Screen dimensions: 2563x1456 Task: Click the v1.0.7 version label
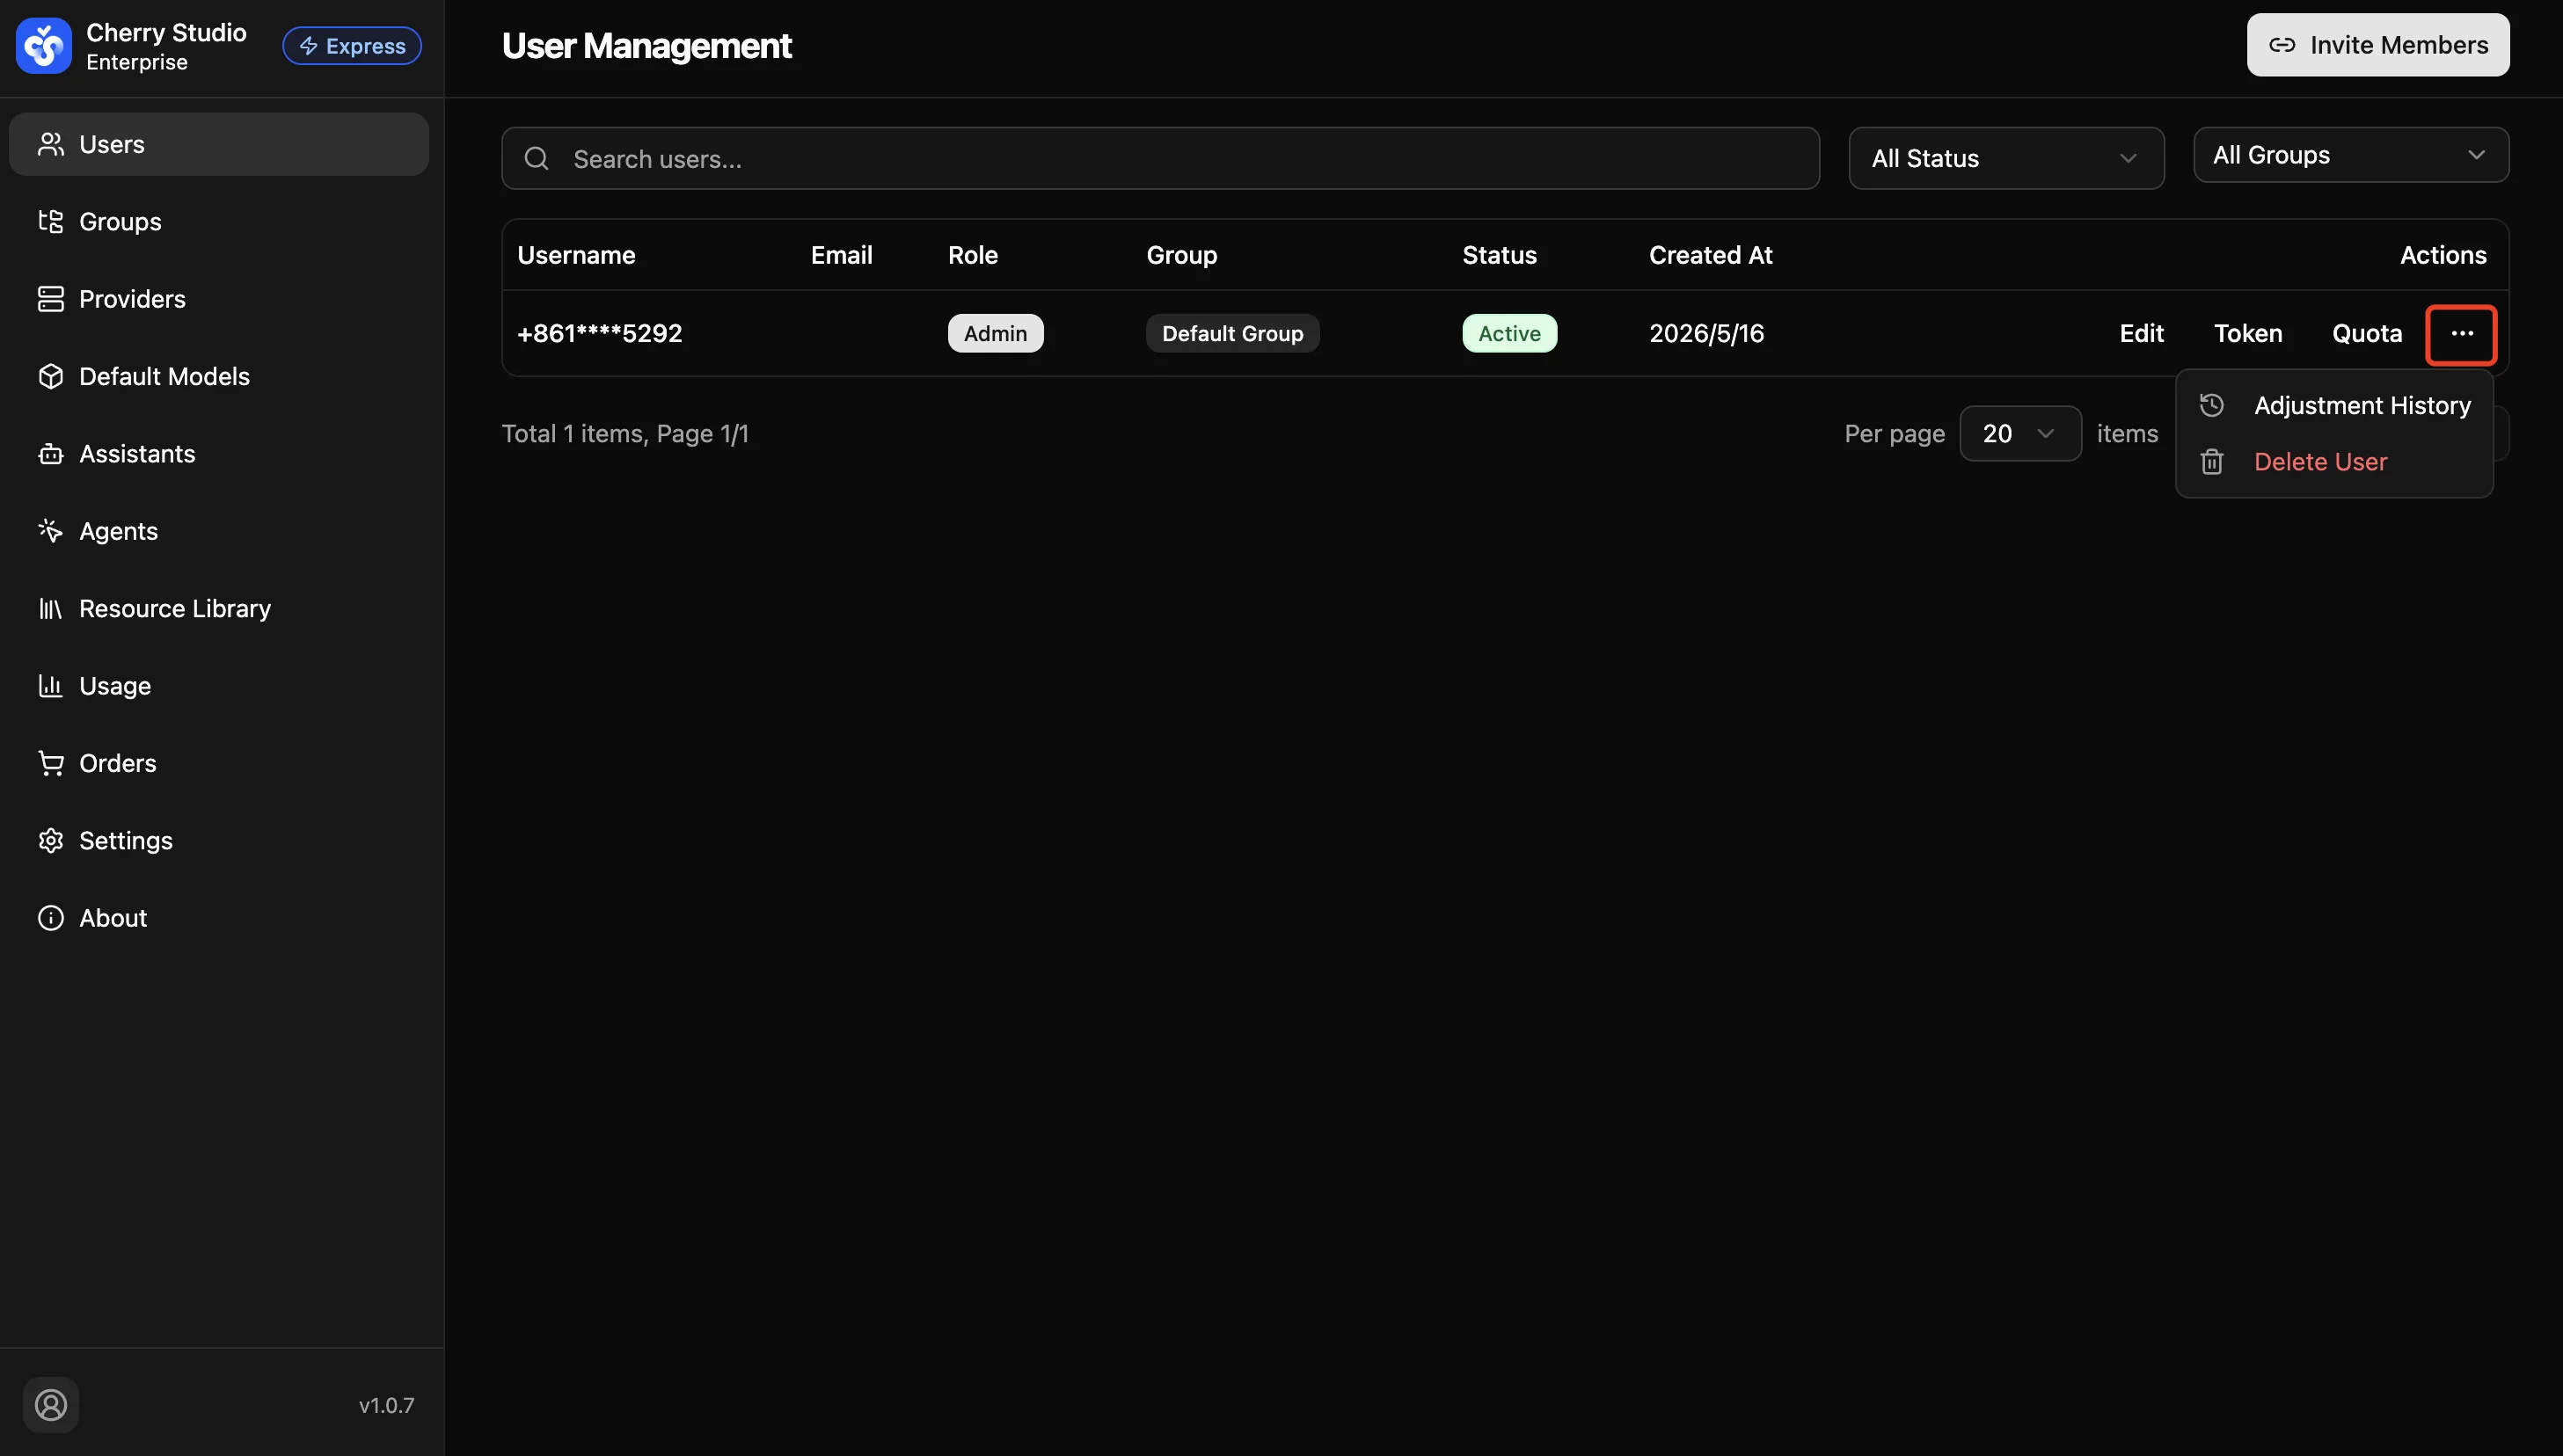(x=386, y=1405)
